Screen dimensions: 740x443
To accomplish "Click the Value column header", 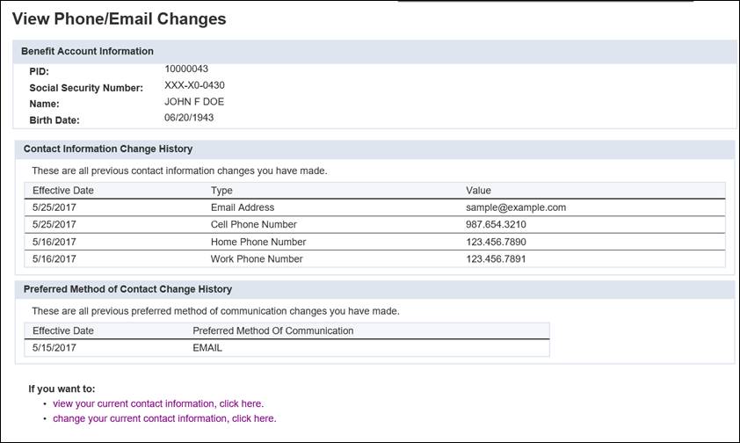I will 478,191.
